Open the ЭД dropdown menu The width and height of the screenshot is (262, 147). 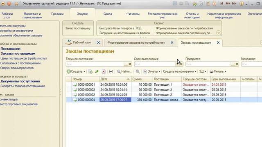click(203, 71)
